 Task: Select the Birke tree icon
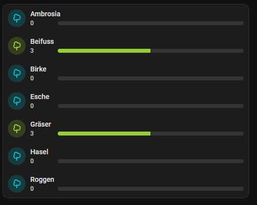pos(17,73)
